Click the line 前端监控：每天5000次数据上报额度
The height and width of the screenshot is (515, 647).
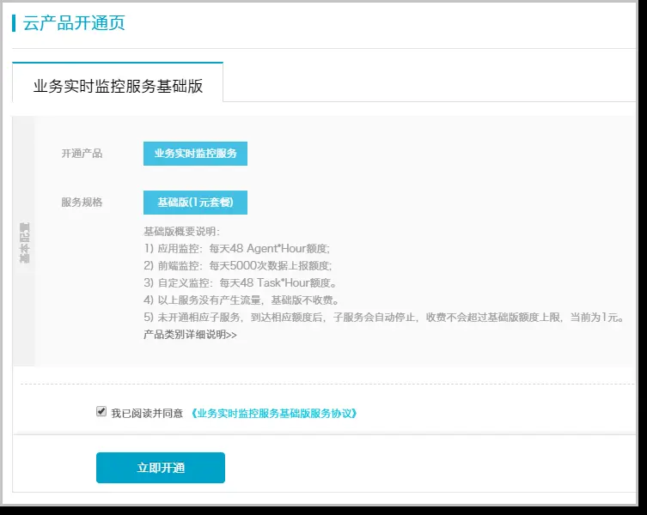pyautogui.click(x=238, y=265)
